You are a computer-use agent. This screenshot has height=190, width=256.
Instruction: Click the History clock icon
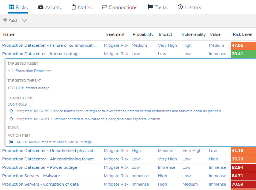(180, 7)
